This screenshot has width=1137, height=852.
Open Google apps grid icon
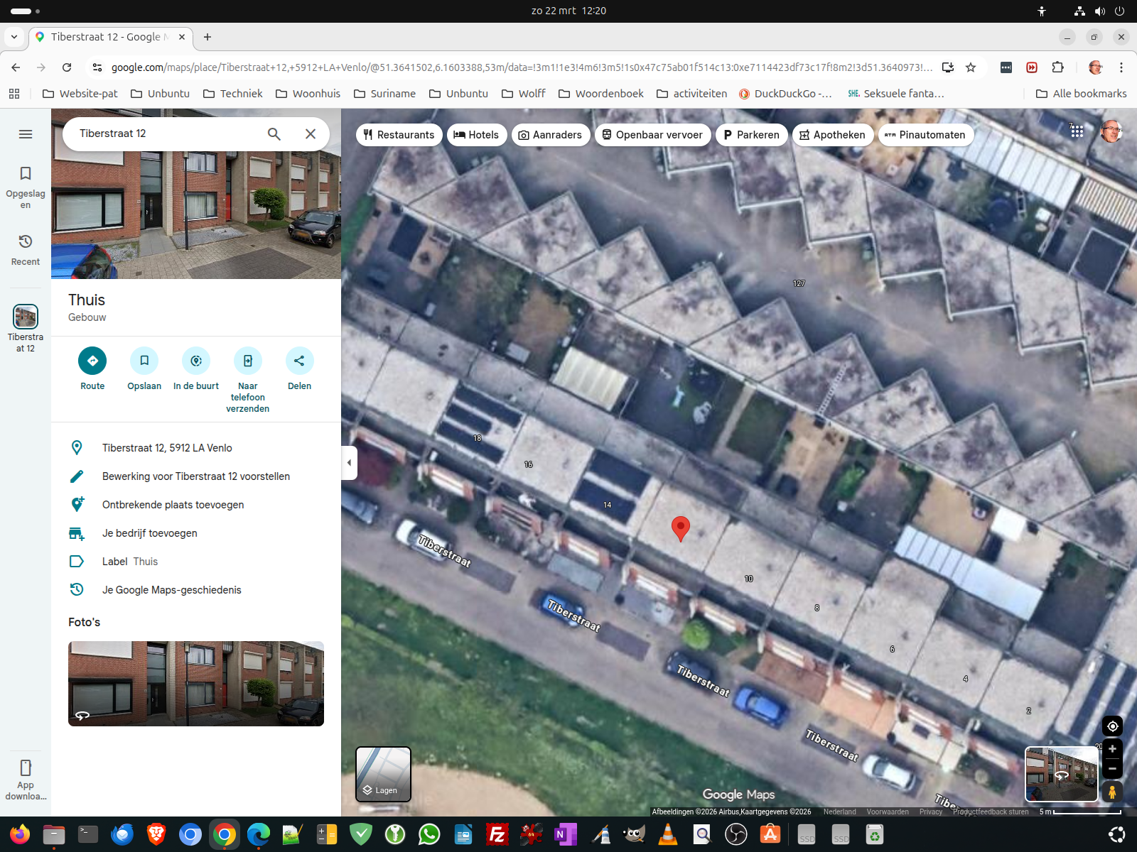[x=1077, y=131]
